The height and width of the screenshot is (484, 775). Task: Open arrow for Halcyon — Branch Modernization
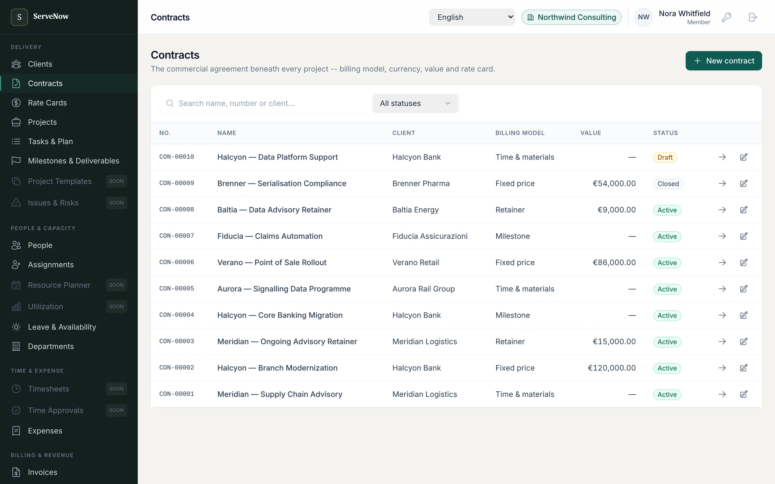pyautogui.click(x=722, y=368)
